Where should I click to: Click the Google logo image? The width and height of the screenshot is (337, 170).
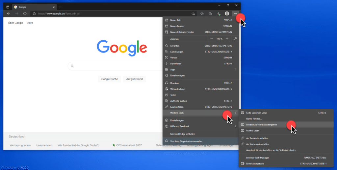[122, 48]
